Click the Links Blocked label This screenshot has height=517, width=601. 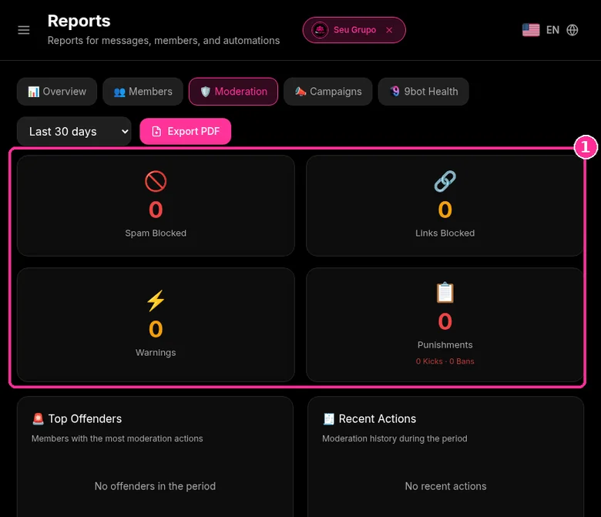tap(445, 233)
